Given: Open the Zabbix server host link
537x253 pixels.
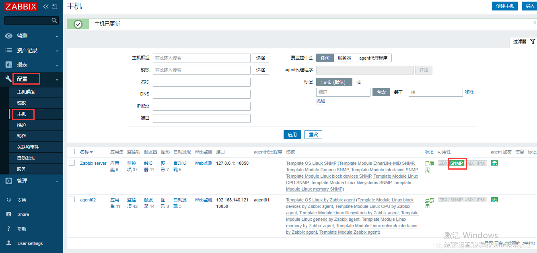Looking at the screenshot, I should click(93, 163).
